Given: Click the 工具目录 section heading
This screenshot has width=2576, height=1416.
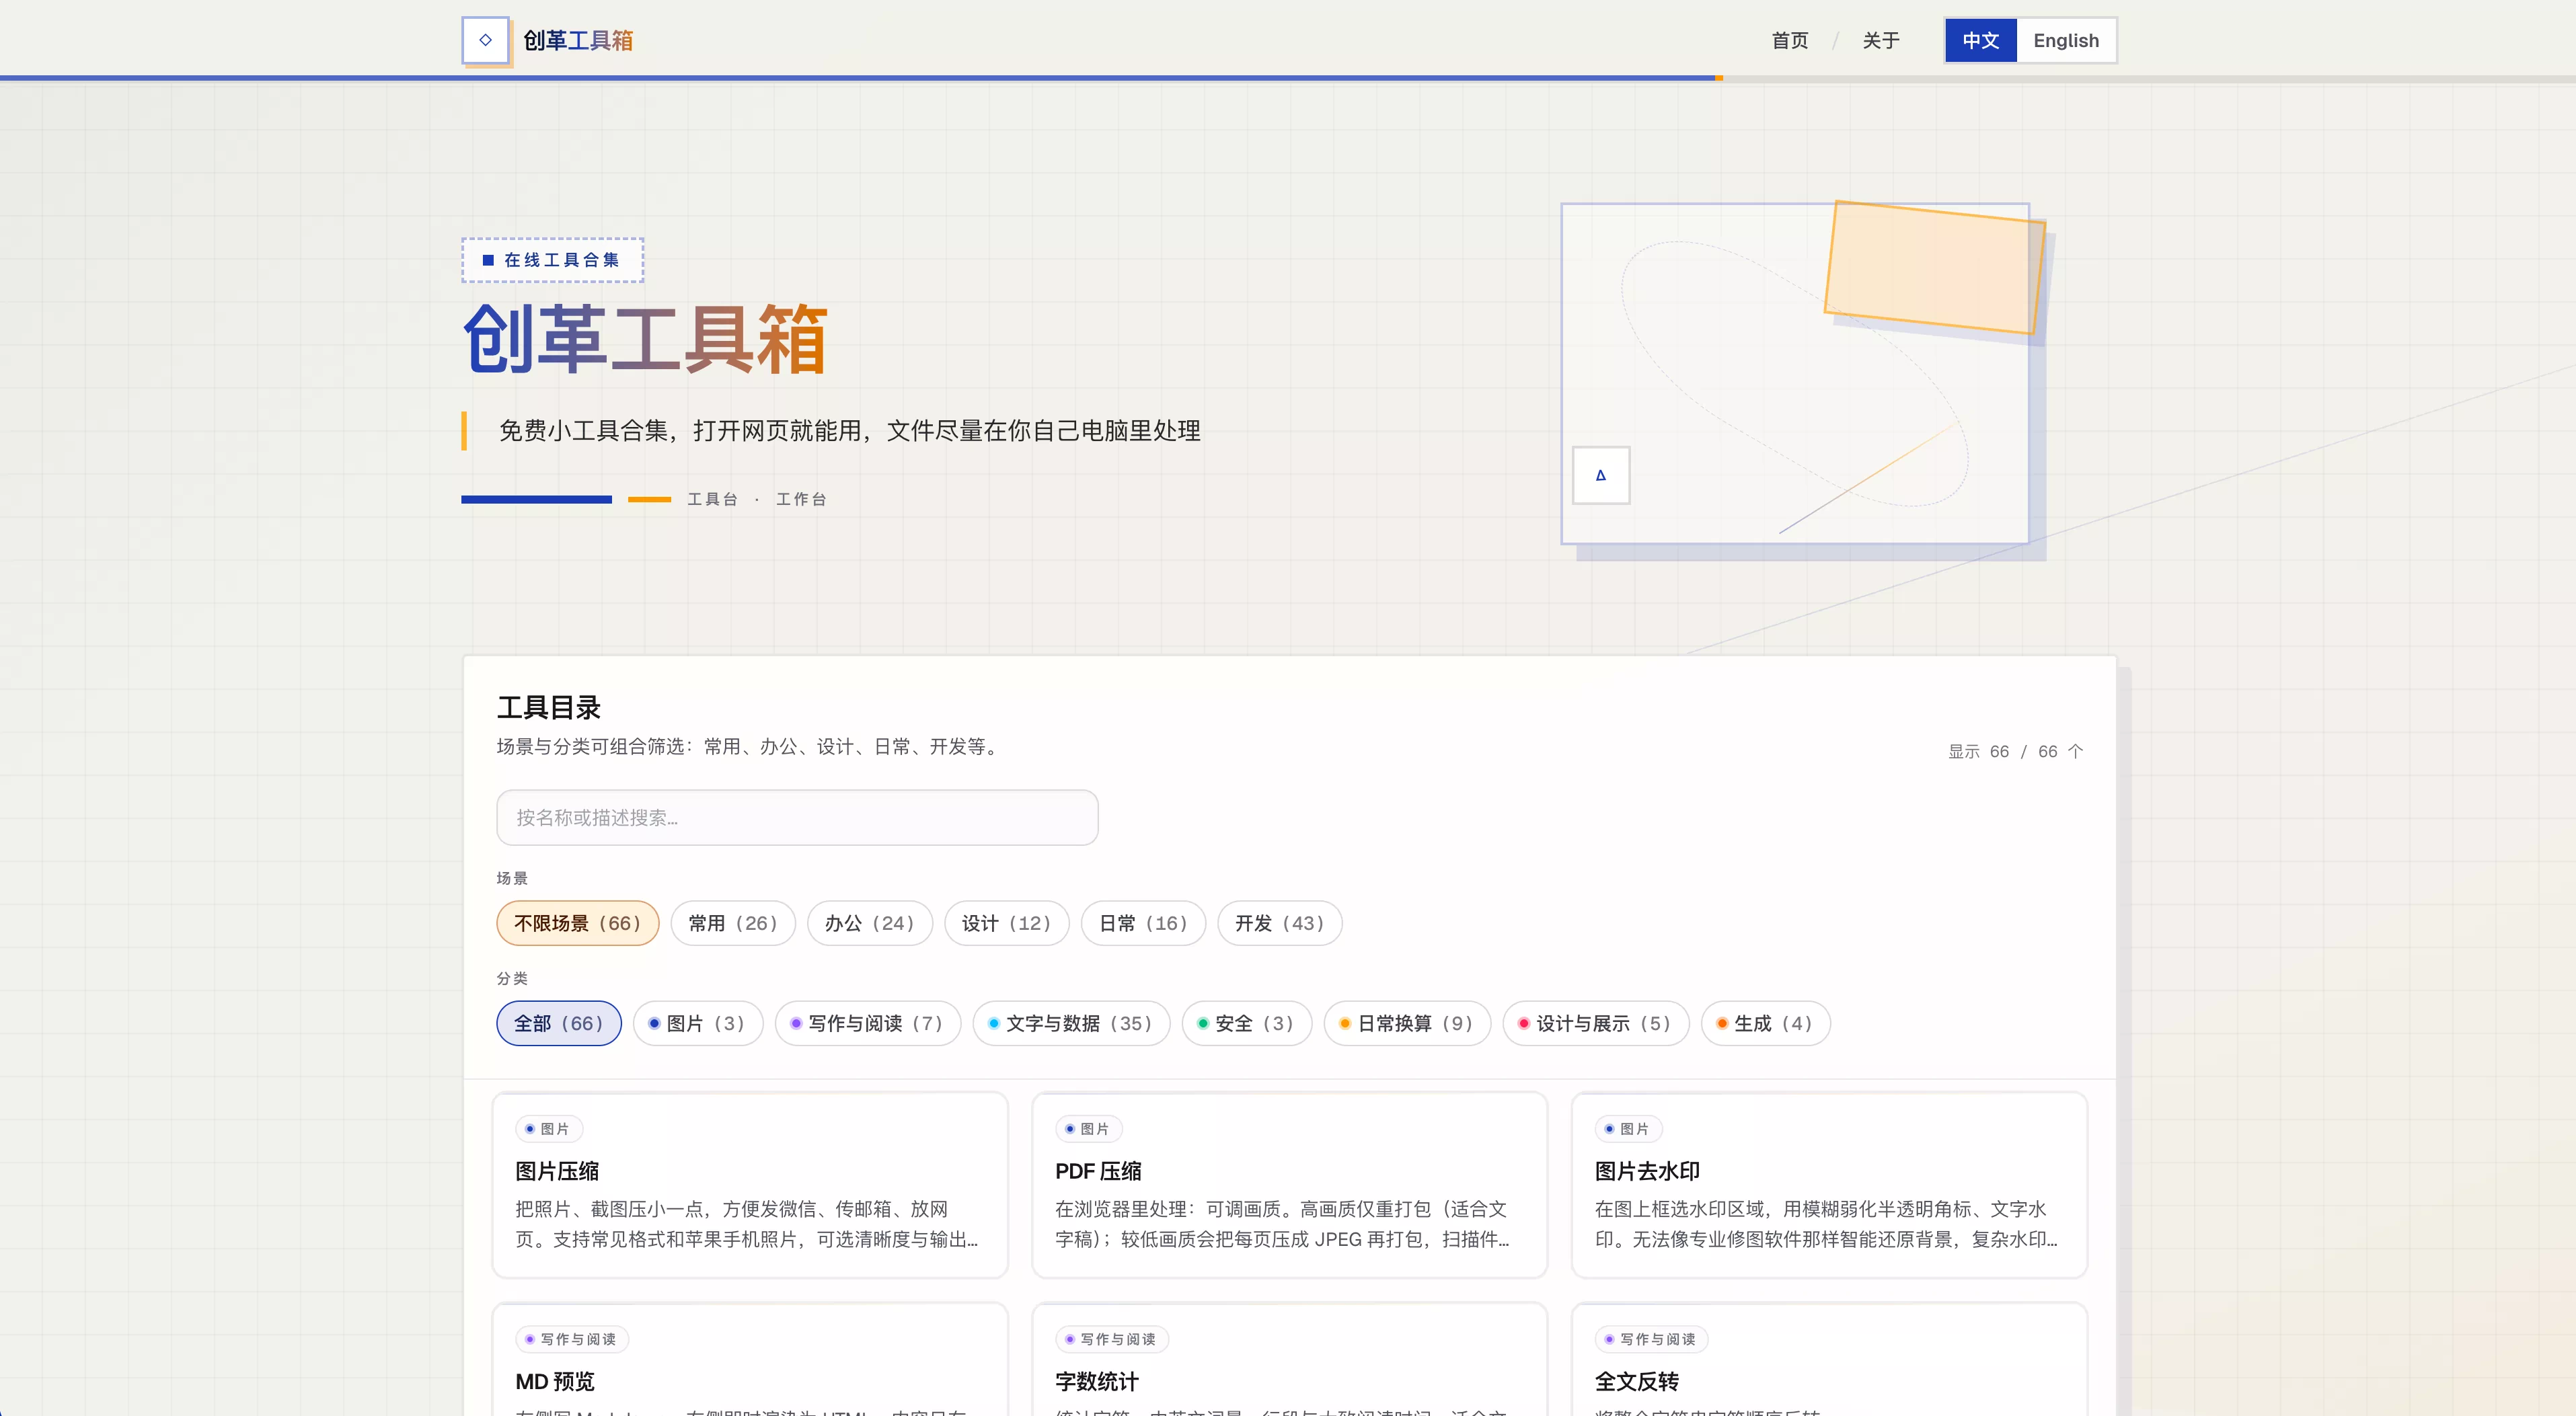Looking at the screenshot, I should (x=549, y=707).
